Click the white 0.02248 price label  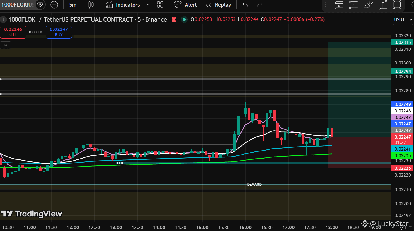click(x=402, y=111)
